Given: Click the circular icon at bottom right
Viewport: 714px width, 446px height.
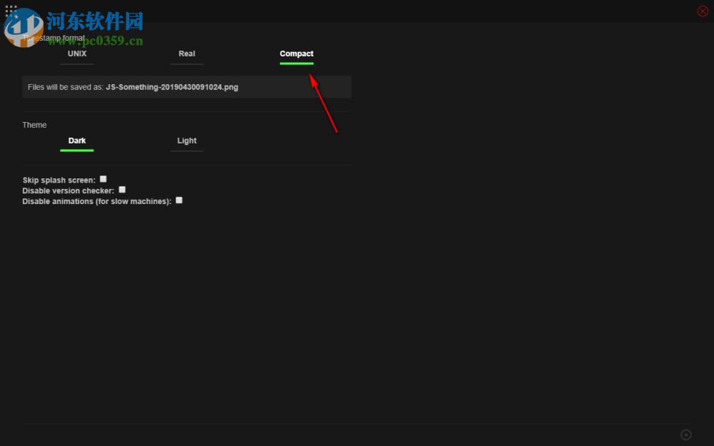Looking at the screenshot, I should [x=685, y=435].
